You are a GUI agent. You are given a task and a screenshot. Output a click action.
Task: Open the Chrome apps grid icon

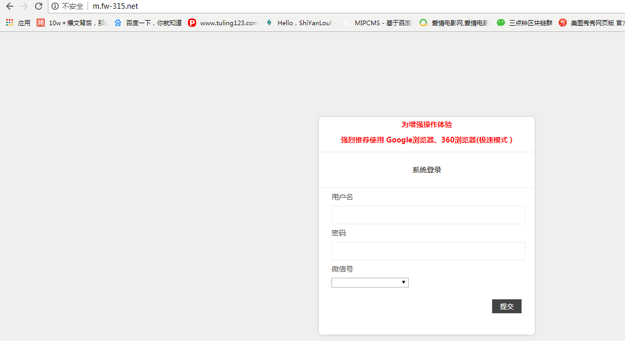pos(9,23)
